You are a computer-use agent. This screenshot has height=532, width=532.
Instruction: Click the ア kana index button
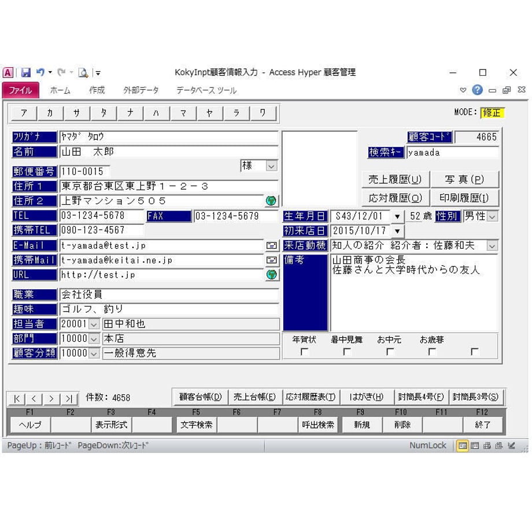point(23,113)
